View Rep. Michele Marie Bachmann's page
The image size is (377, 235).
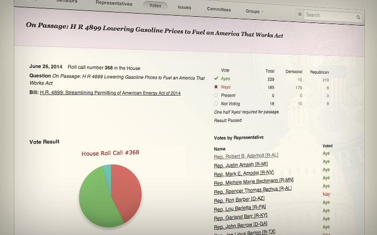pos(252,180)
